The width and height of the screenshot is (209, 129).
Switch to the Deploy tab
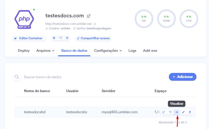[24, 50]
